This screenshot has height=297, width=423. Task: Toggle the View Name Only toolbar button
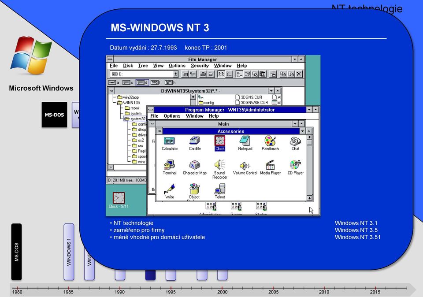tap(221, 74)
